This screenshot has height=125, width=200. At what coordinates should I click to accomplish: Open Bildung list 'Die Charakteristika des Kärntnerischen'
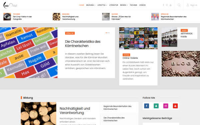tap(114, 119)
